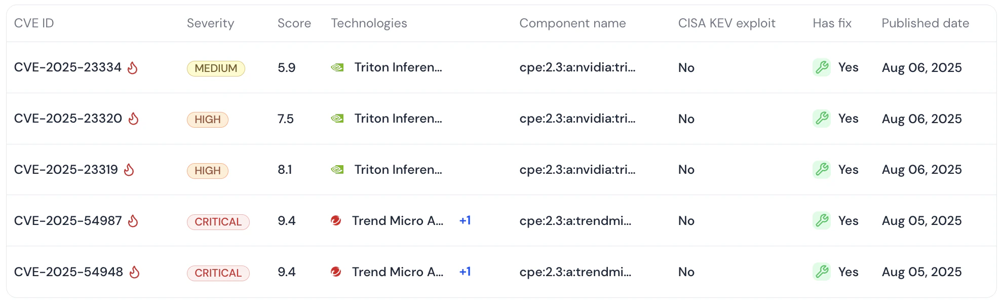Sort by Severity column header
1001x303 pixels.
pyautogui.click(x=210, y=23)
